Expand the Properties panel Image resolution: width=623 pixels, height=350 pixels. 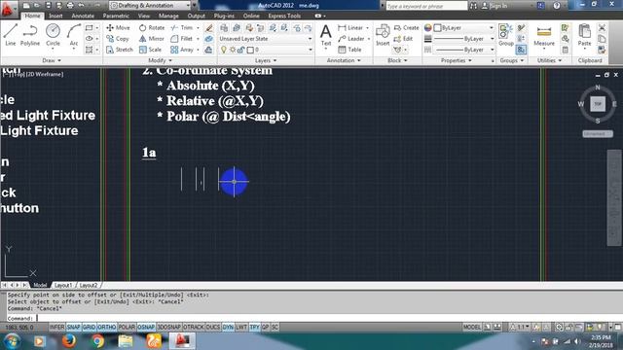tap(457, 60)
